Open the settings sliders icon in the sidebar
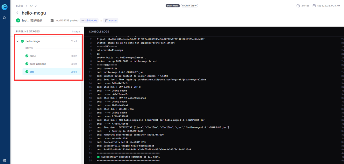Screen dimensions: 344x164 (4, 160)
